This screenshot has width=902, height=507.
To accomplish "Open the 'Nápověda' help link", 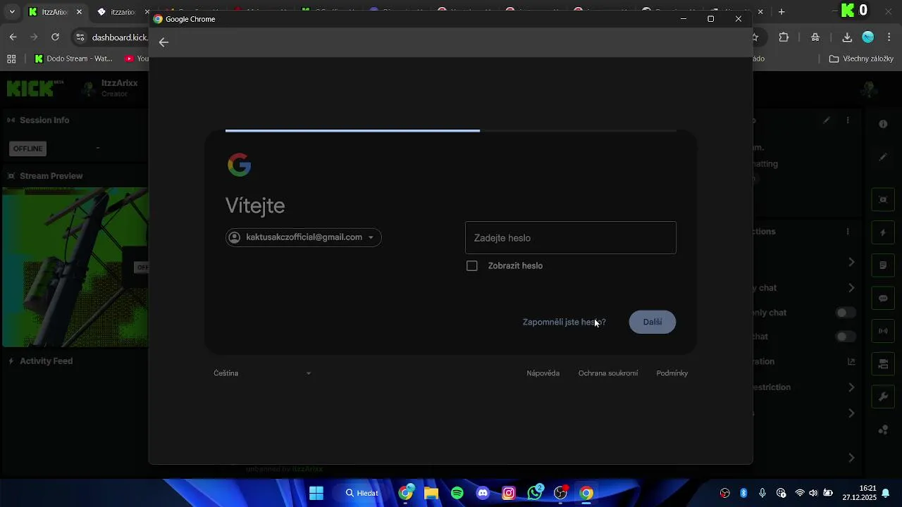I will point(543,373).
